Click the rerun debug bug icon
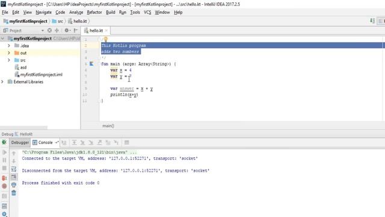The width and height of the screenshot is (385, 217). tap(4, 142)
